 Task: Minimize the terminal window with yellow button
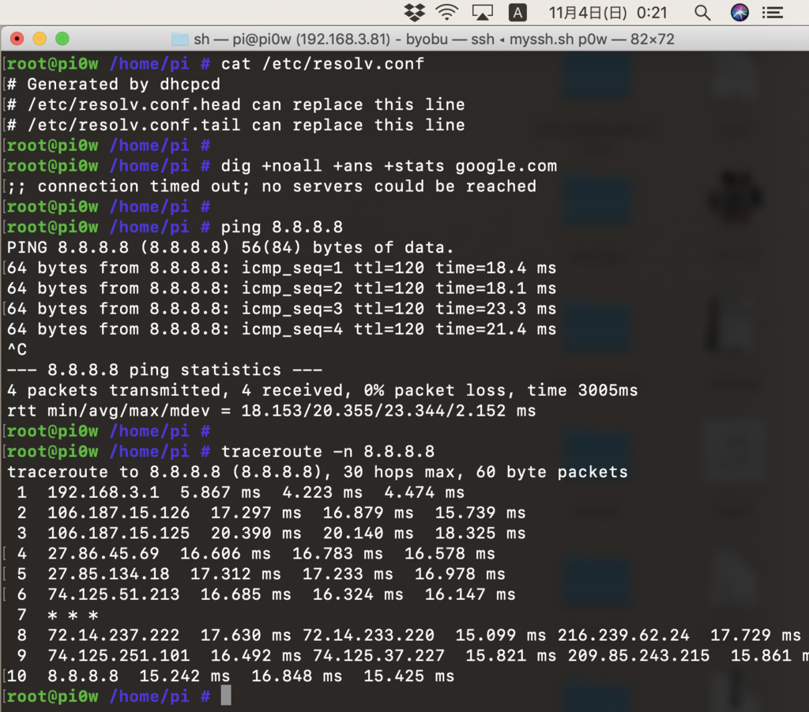coord(40,39)
